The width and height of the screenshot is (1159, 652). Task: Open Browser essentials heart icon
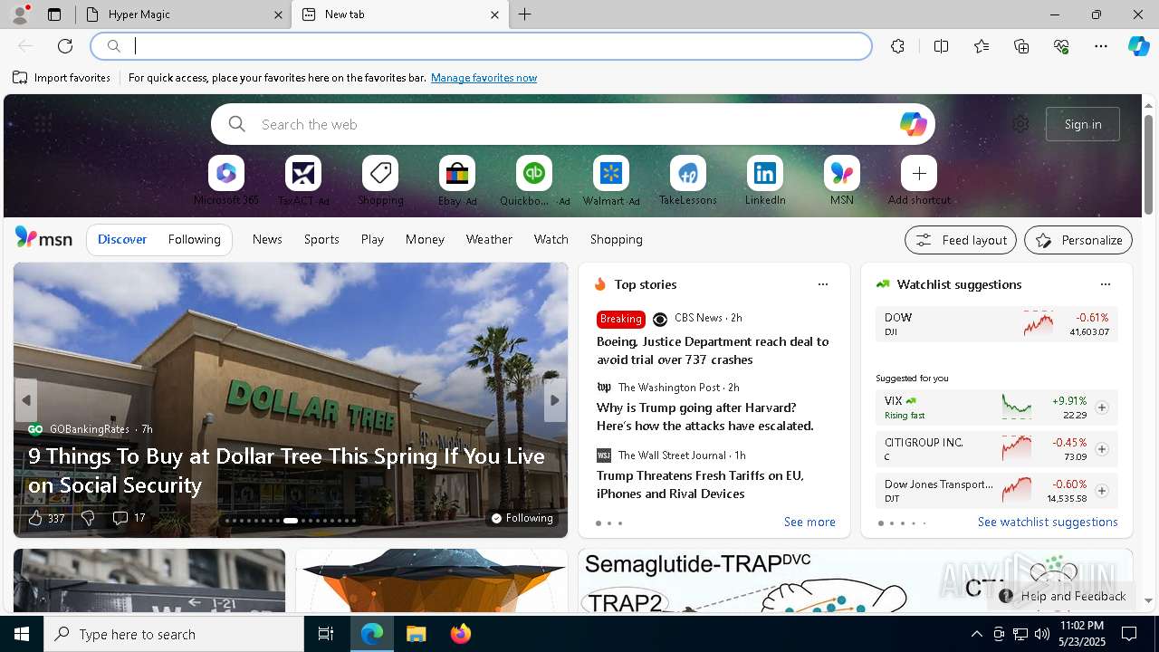[x=1061, y=46]
